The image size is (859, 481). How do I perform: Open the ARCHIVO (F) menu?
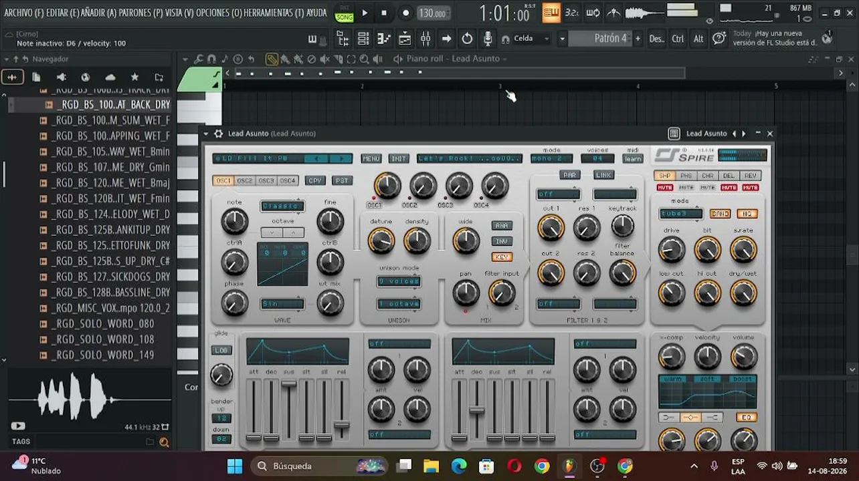(x=24, y=13)
